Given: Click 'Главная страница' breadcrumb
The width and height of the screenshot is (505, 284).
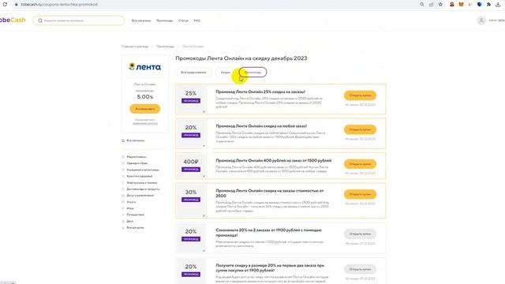Looking at the screenshot, I should click(135, 47).
